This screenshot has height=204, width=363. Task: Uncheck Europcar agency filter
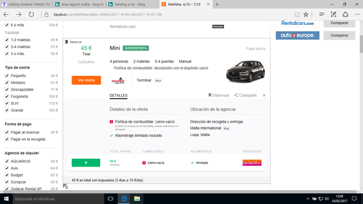pyautogui.click(x=7, y=182)
